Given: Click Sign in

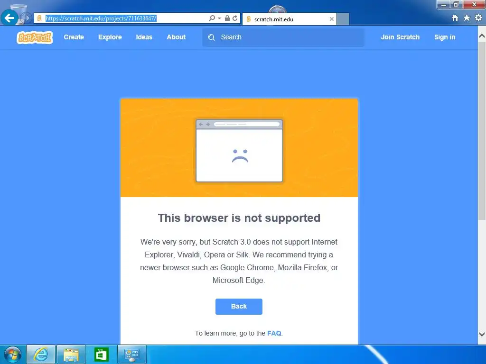Looking at the screenshot, I should pos(445,37).
